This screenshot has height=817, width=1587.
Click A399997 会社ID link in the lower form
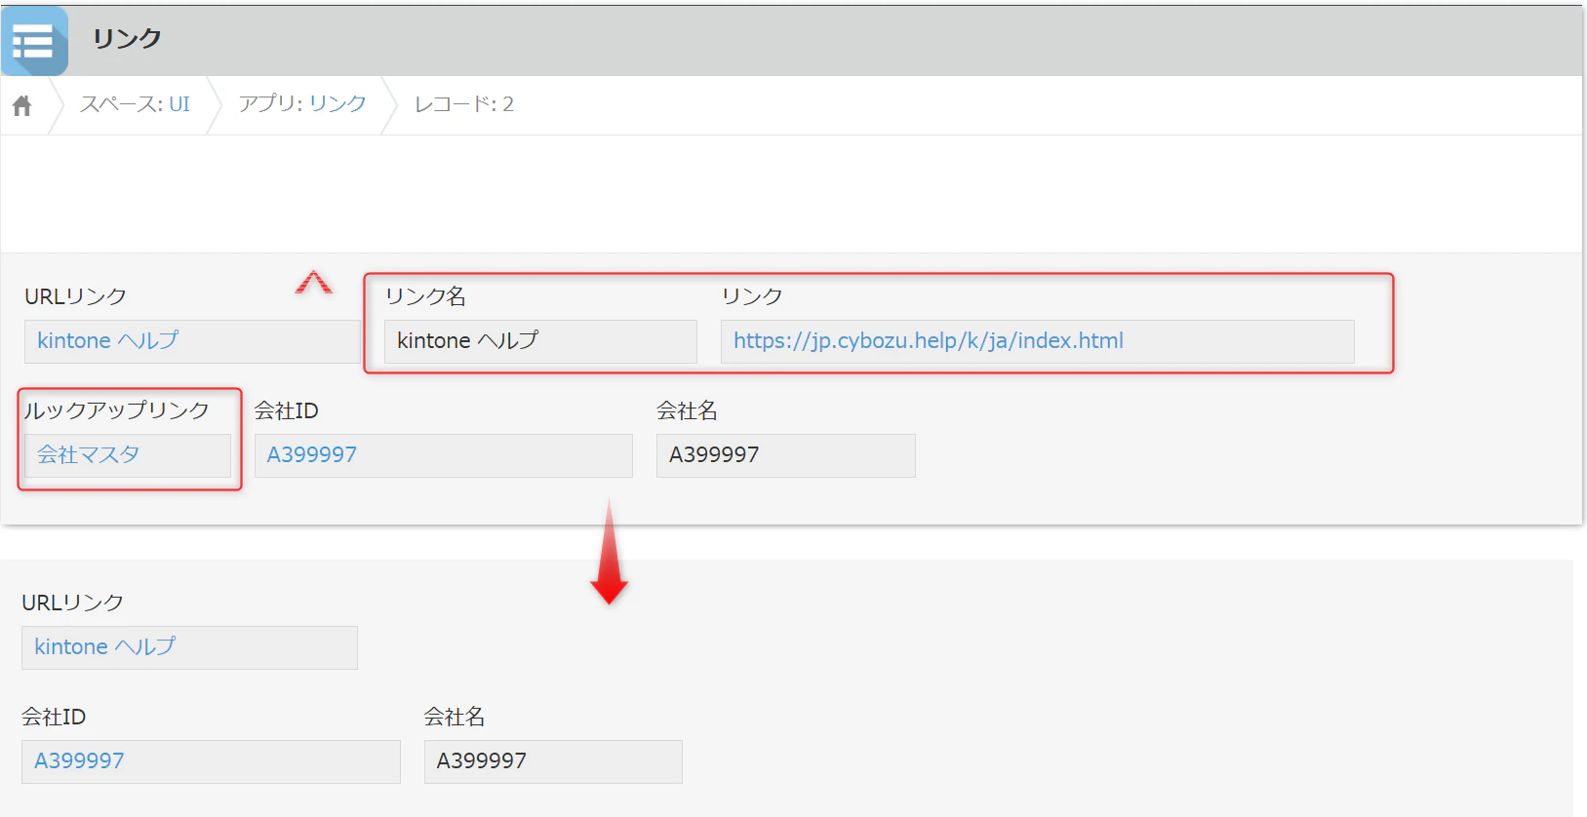tap(79, 760)
